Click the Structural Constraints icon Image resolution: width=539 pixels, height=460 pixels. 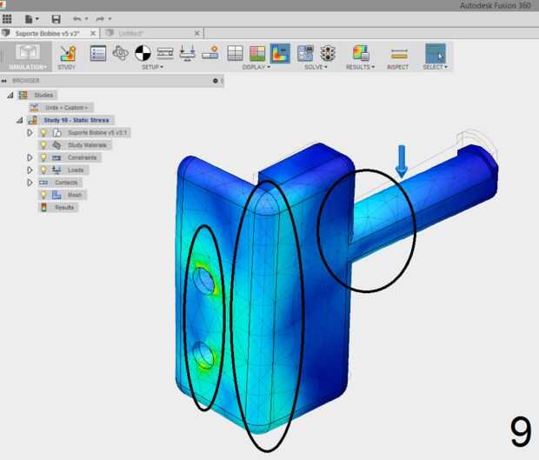[x=165, y=53]
